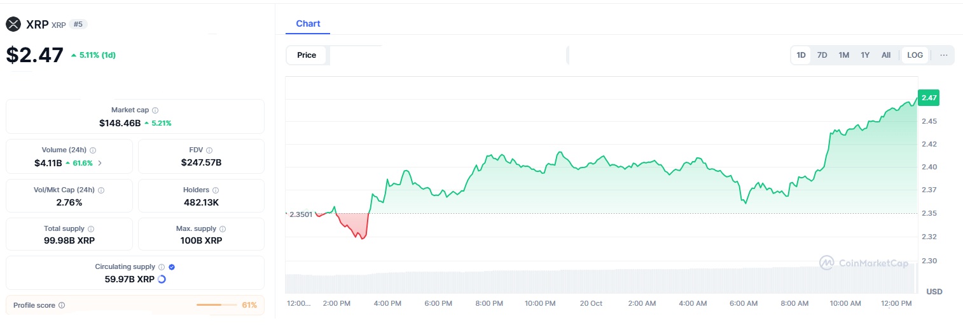Show All time price history
Viewport: 963px width, 328px height.
[x=885, y=55]
